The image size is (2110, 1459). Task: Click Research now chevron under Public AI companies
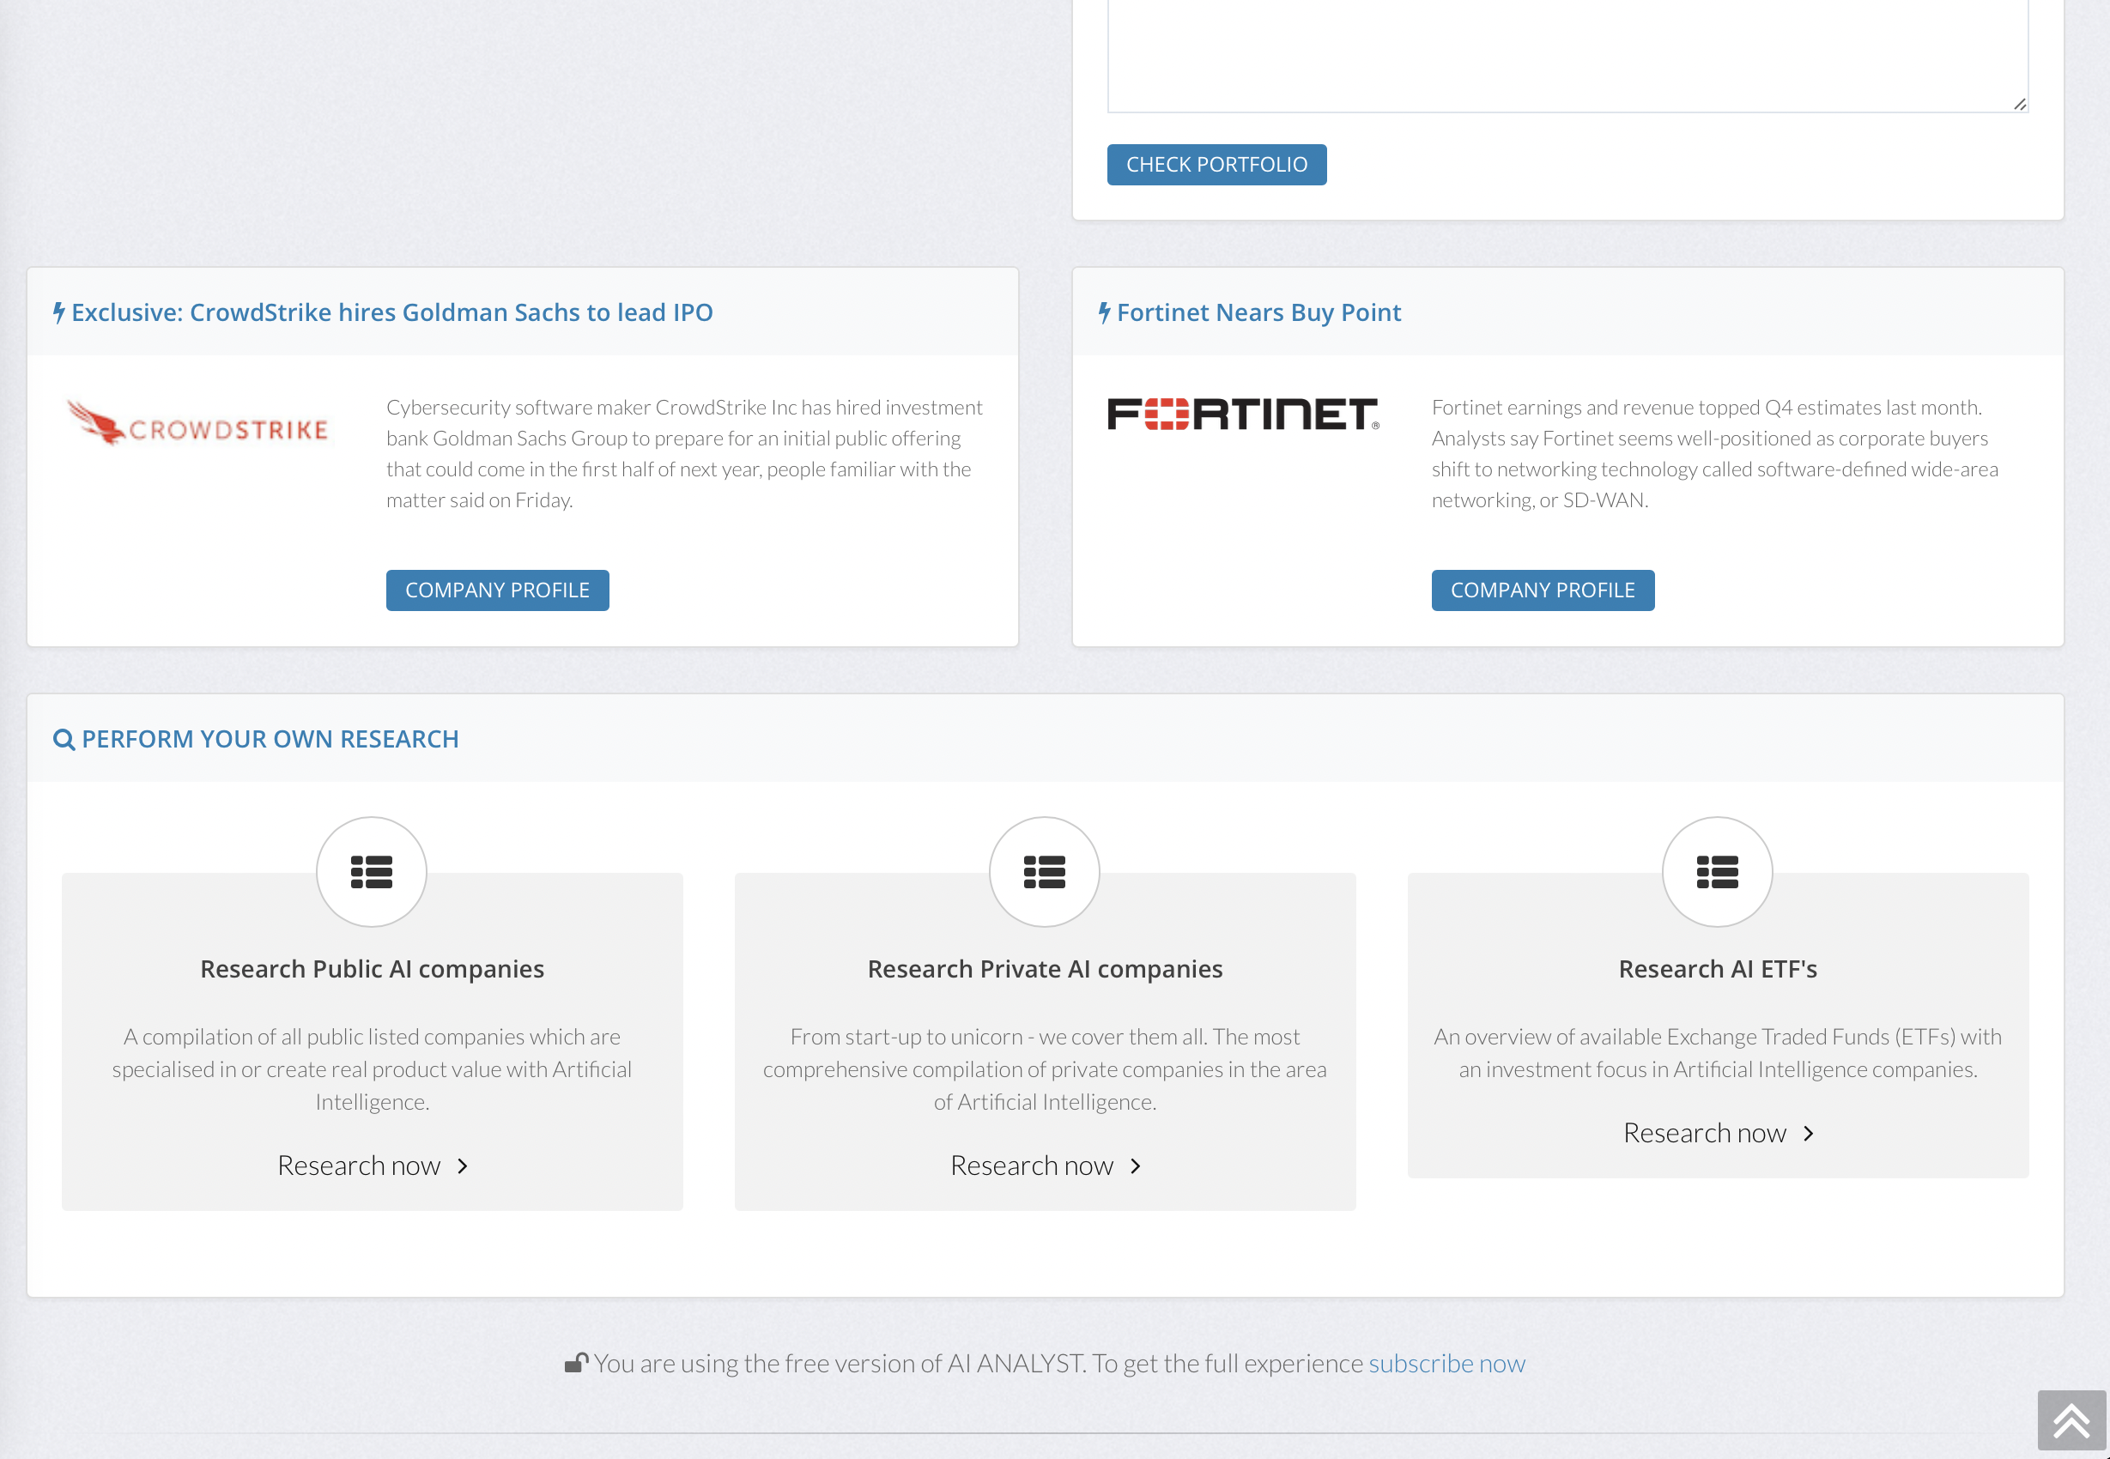click(x=463, y=1165)
